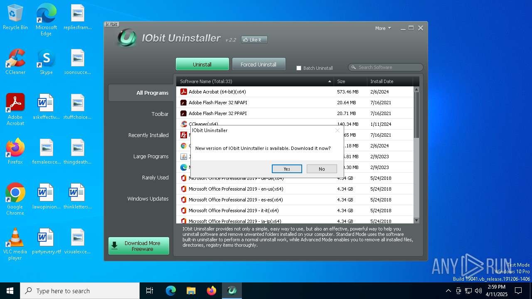This screenshot has width=532, height=299.
Task: Open Google Chrome desktop shortcut
Action: pos(15,199)
